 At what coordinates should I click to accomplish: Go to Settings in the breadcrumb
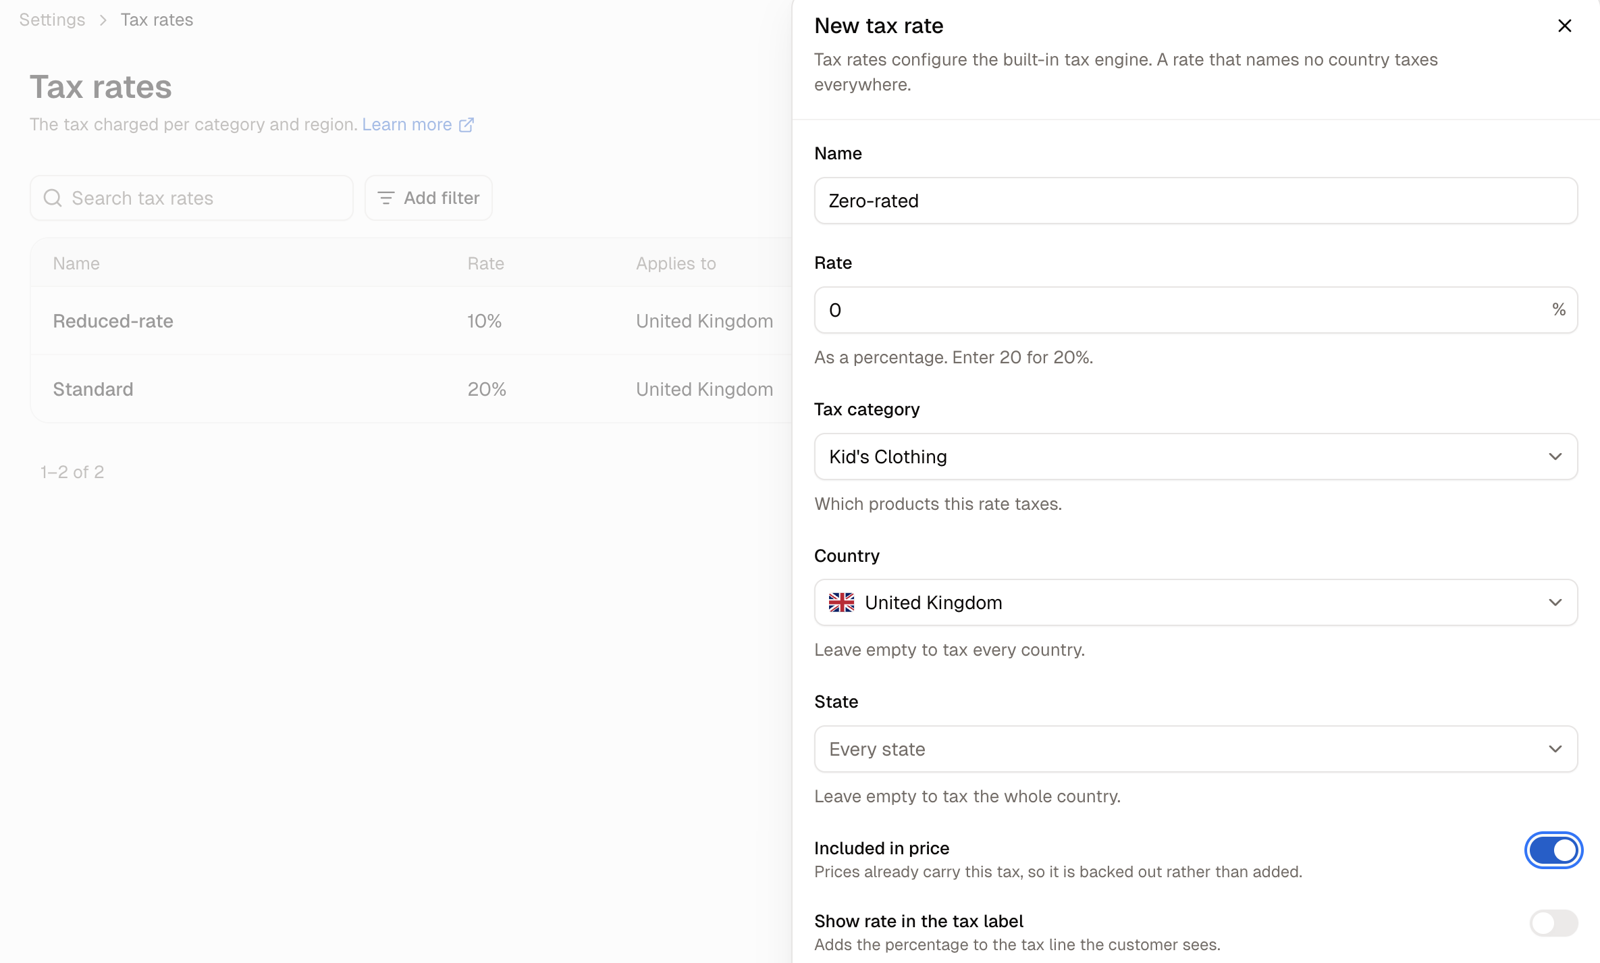52,20
